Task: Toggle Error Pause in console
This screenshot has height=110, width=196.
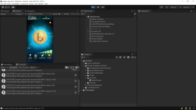Action: click(x=24, y=68)
